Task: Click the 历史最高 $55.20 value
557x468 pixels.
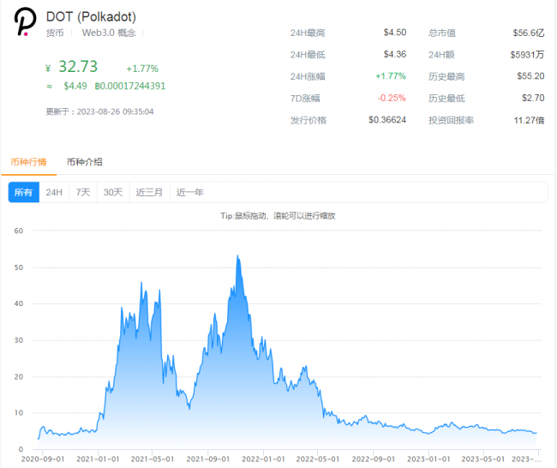Action: click(x=530, y=76)
